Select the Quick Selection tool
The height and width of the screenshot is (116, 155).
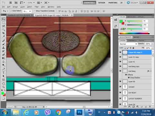[x=4, y=30]
